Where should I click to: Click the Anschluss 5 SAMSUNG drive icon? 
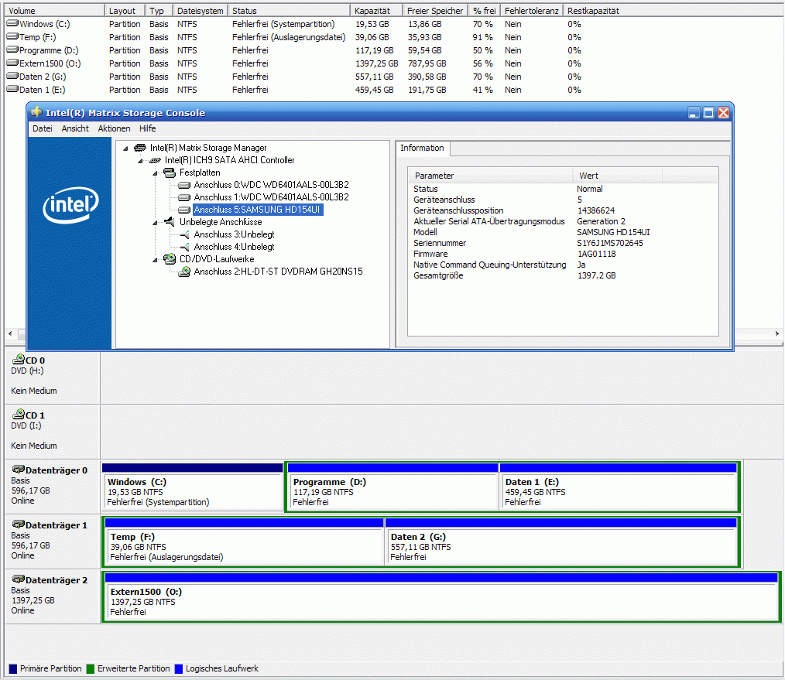[184, 210]
